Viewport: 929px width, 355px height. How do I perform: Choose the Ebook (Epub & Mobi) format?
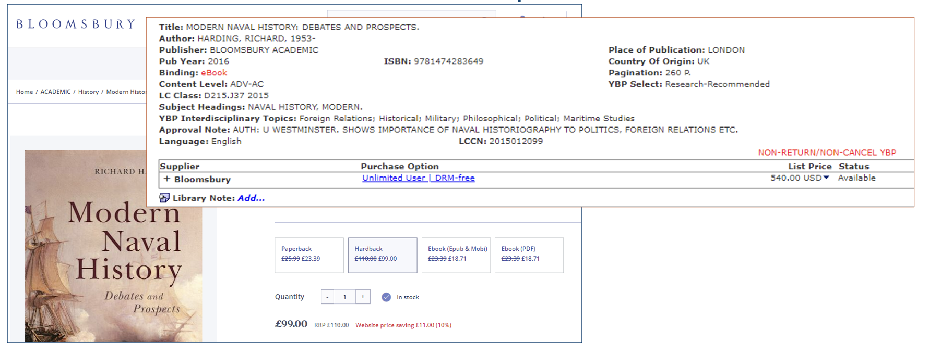pyautogui.click(x=456, y=255)
